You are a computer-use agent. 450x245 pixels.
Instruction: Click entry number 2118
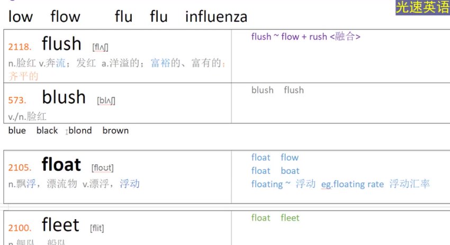(x=20, y=48)
